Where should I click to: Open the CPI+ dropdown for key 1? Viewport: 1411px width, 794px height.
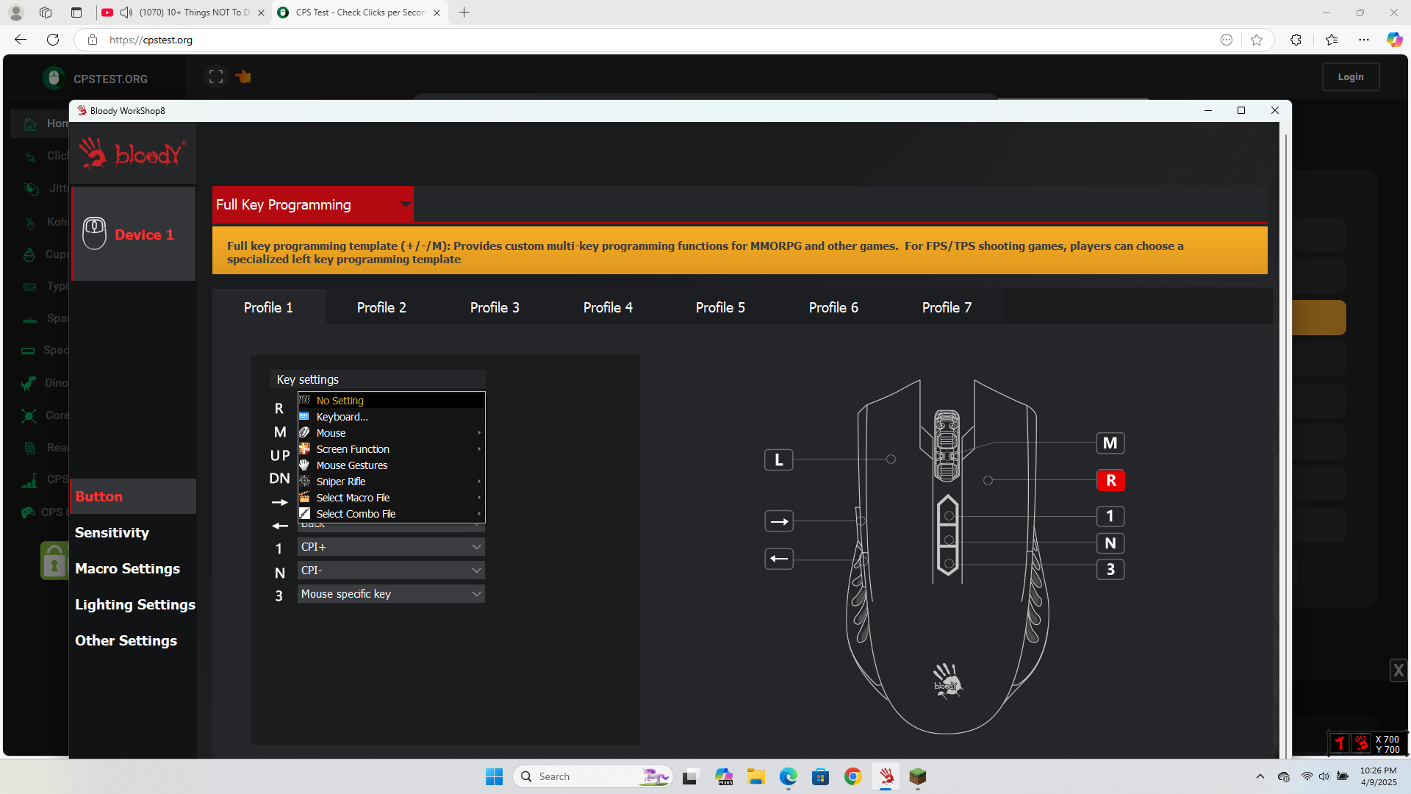[391, 547]
